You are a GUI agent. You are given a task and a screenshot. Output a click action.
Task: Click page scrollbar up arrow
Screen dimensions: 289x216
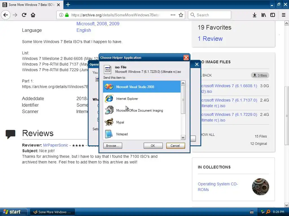[x=287, y=23]
